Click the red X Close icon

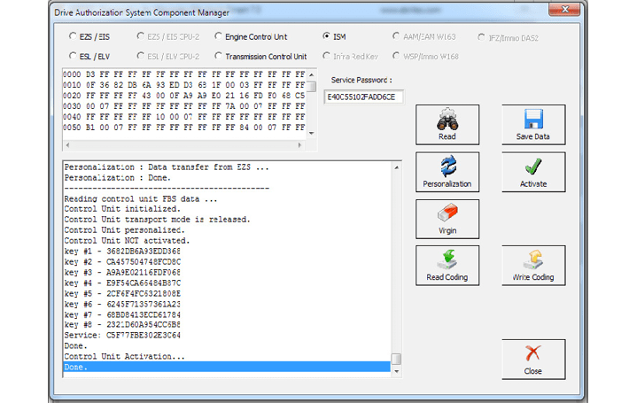point(533,354)
